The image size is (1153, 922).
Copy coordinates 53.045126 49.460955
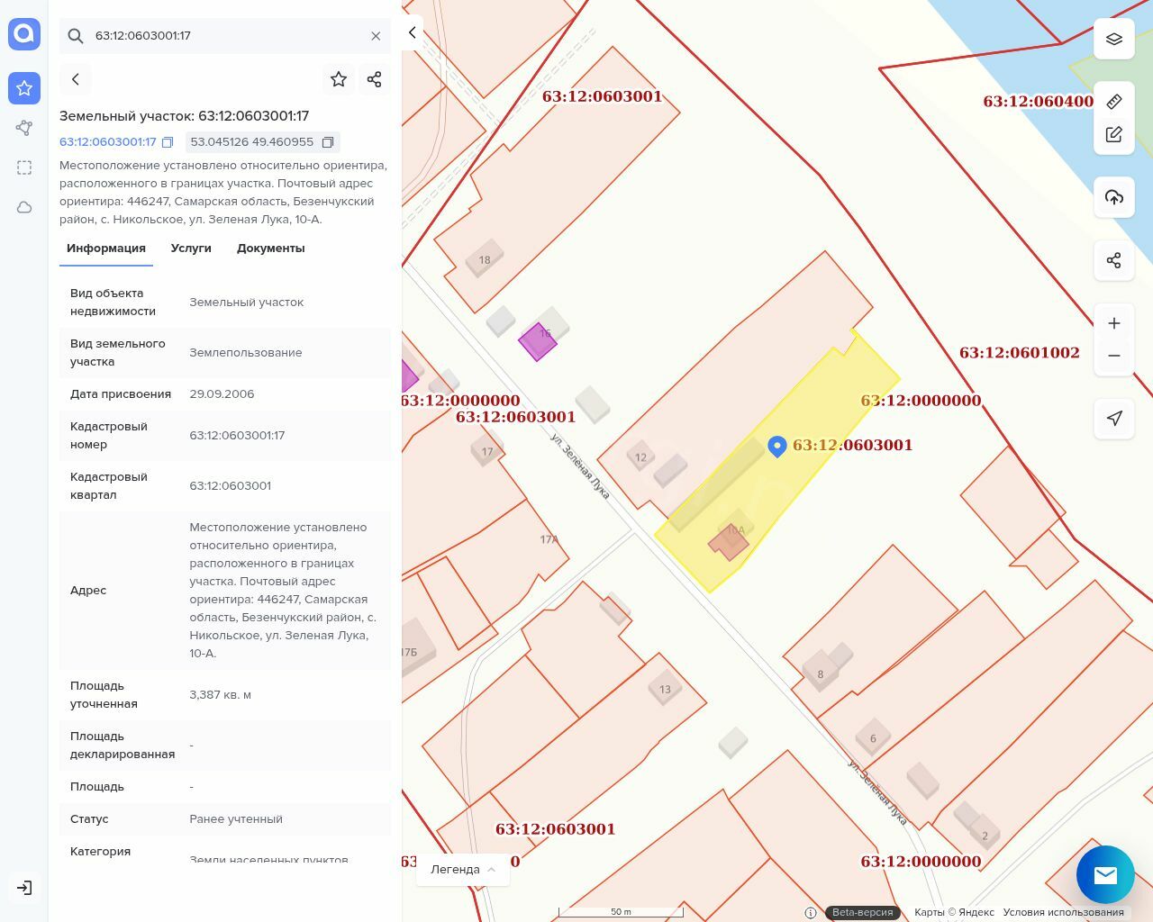(328, 142)
